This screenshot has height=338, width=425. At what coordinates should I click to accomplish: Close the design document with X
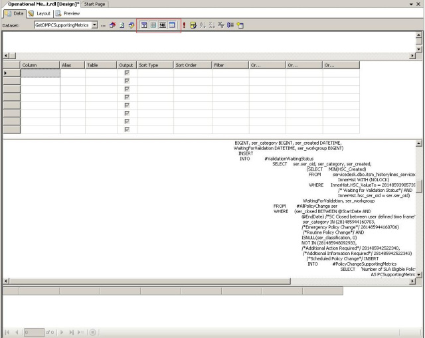418,4
